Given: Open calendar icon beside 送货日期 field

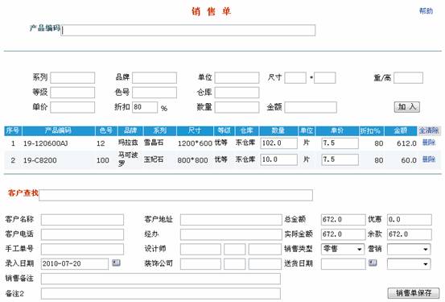Looking at the screenshot, I should [373, 263].
